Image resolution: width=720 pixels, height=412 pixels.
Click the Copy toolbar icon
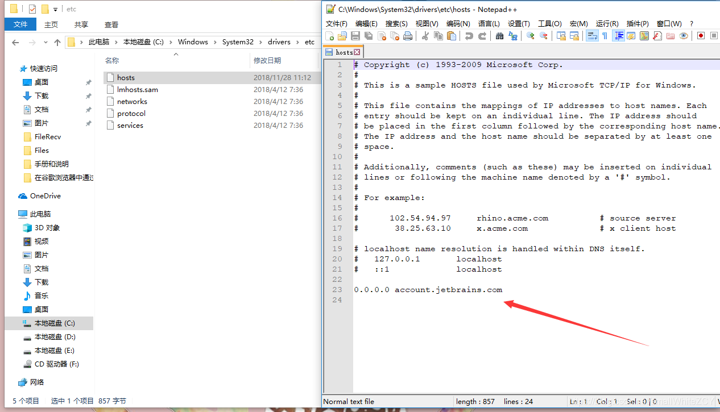click(x=438, y=36)
